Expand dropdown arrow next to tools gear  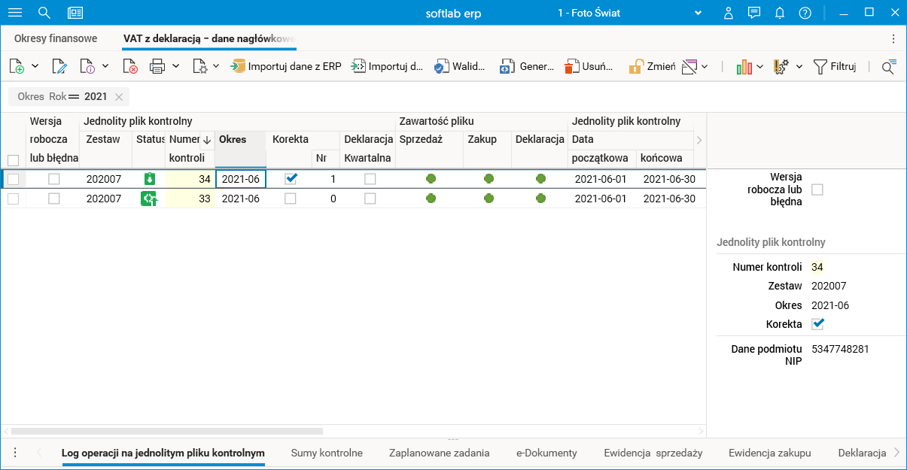pos(799,66)
